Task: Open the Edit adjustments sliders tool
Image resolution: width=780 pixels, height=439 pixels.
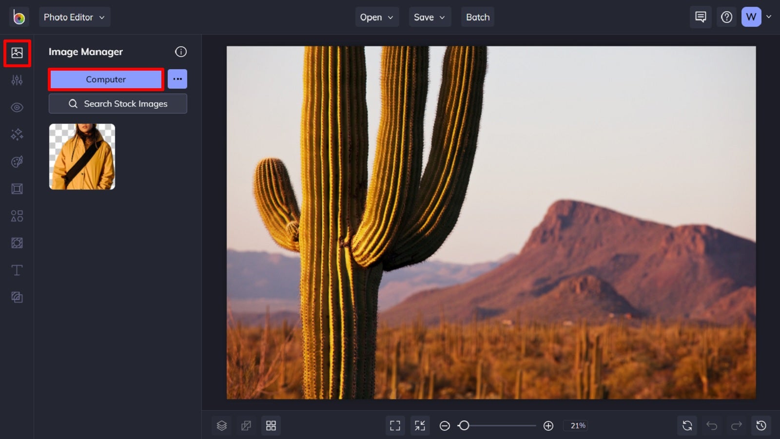Action: pyautogui.click(x=17, y=80)
